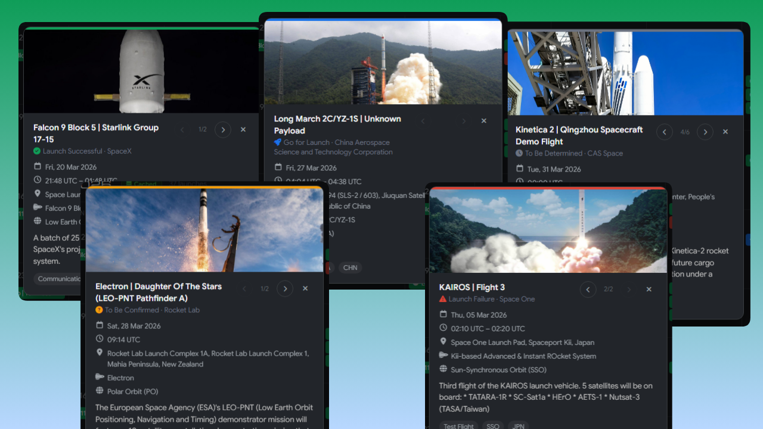Select the Test Flight tag
Screen dimensions: 763x429
point(457,426)
